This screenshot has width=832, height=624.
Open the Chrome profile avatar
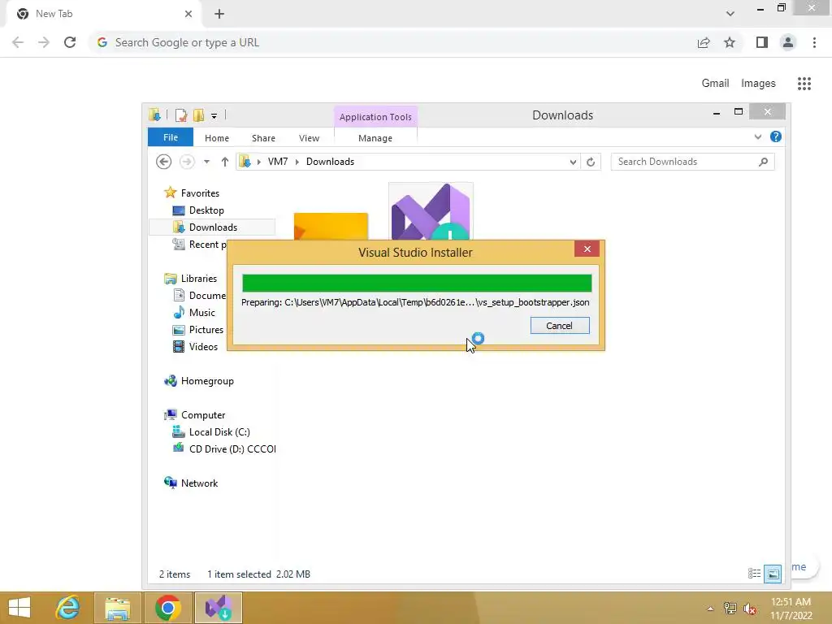[788, 42]
